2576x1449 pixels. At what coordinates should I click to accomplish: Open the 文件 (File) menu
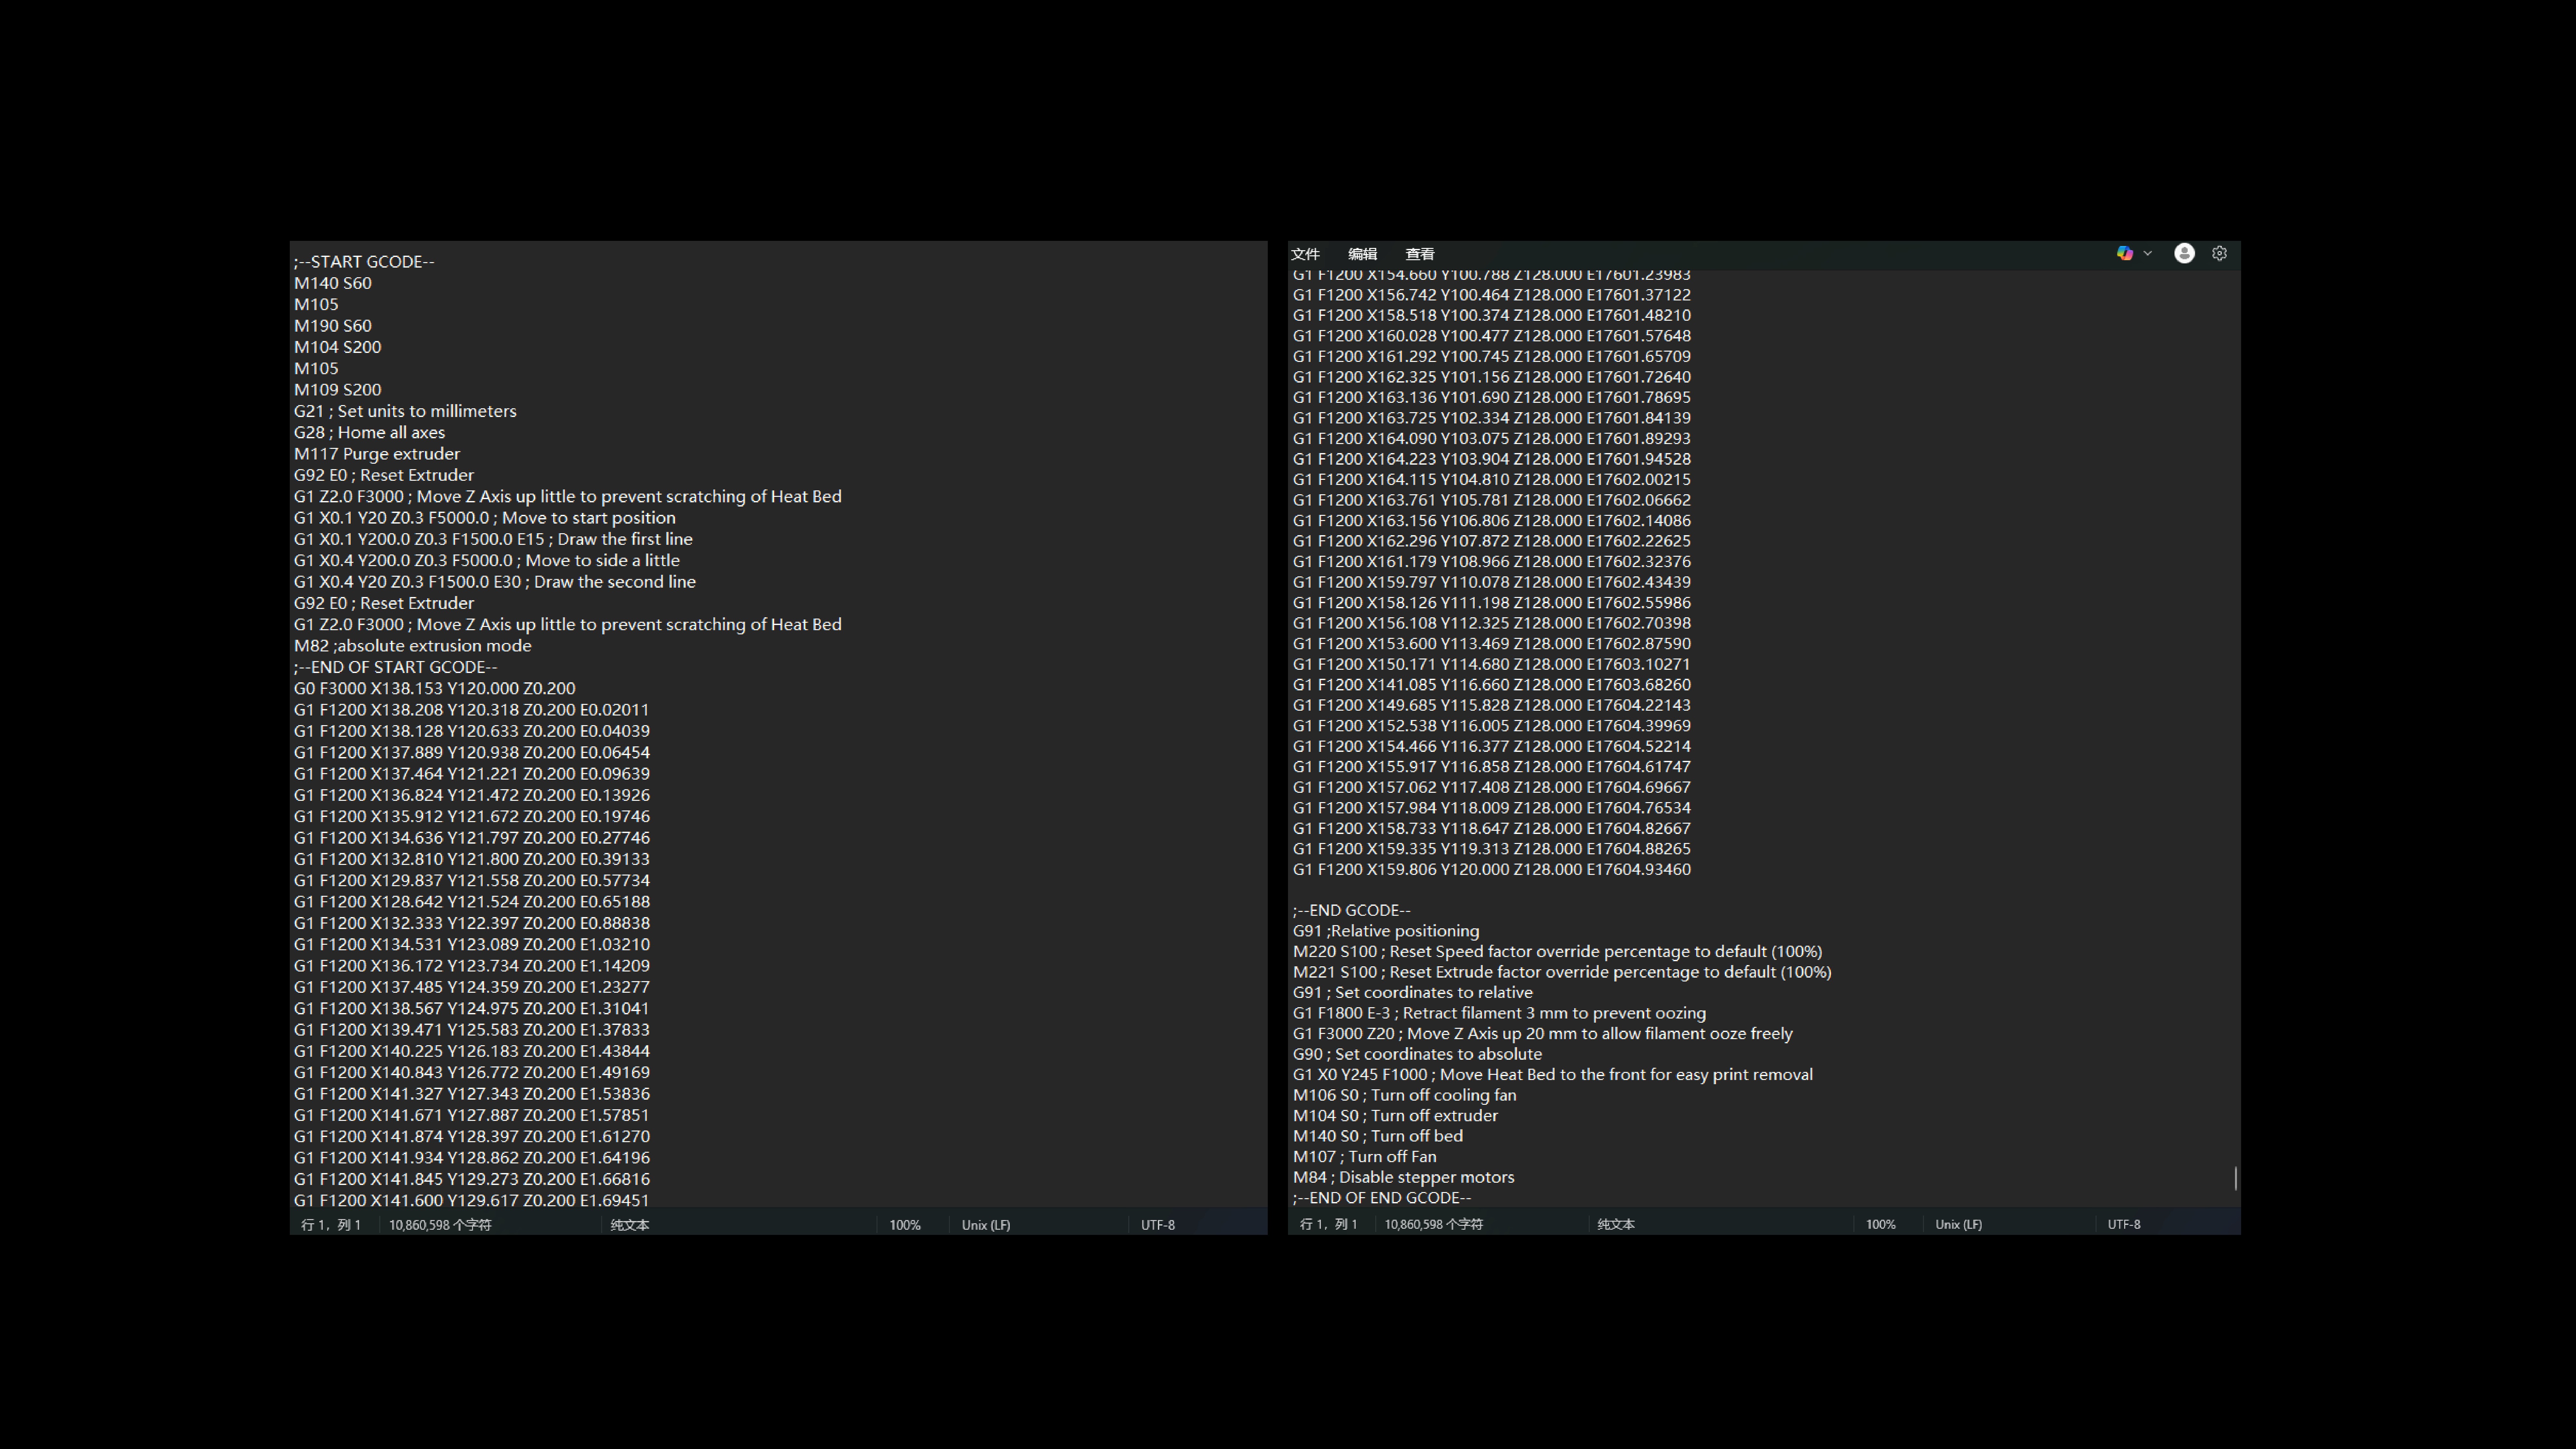pyautogui.click(x=1305, y=254)
